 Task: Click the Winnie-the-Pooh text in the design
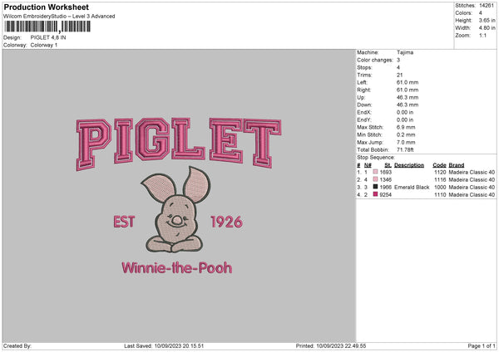(x=176, y=268)
